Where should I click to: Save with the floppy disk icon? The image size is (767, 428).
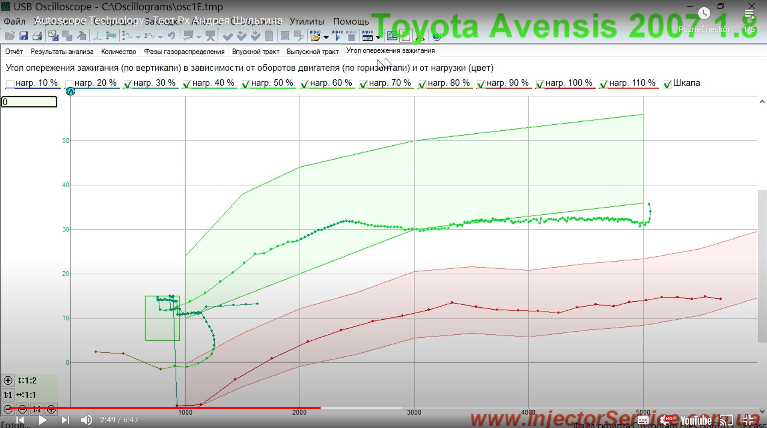pos(24,36)
